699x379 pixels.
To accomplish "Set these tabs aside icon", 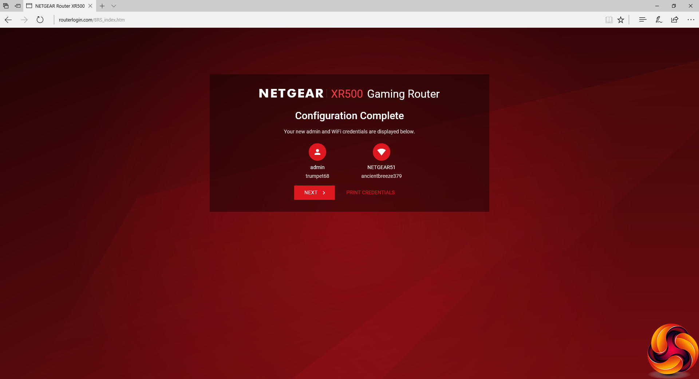I will click(17, 6).
